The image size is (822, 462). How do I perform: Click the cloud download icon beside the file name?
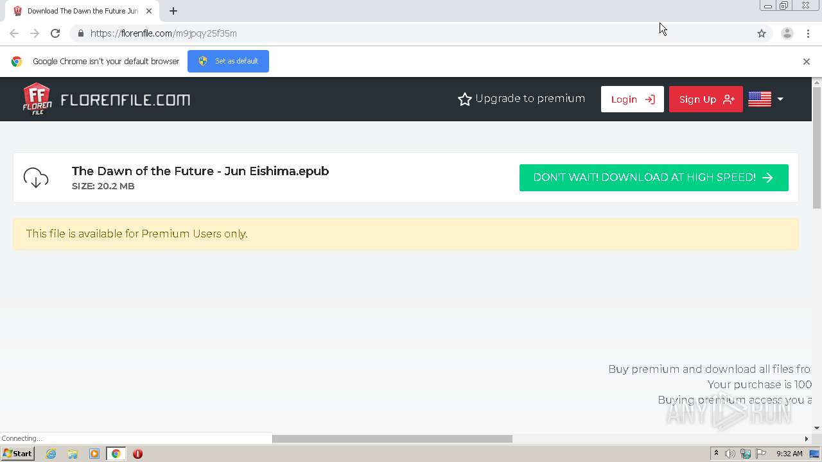point(36,178)
